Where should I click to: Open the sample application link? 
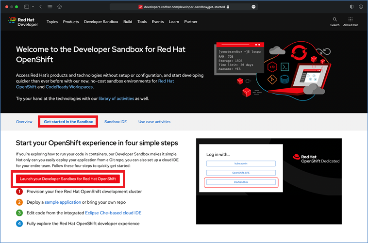point(63,202)
